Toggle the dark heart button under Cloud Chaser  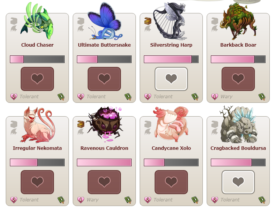37,79
